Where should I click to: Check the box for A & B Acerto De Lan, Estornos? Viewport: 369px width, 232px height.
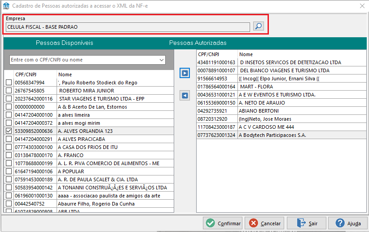pyautogui.click(x=9, y=107)
